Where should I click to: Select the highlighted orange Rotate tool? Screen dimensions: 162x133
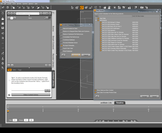click(x=82, y=8)
